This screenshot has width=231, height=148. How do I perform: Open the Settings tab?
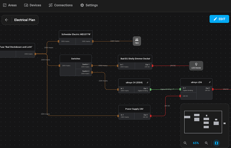point(89,5)
